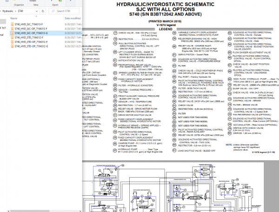Expand the address bar history dropdown
This screenshot has height=212, width=279.
click(36, 11)
